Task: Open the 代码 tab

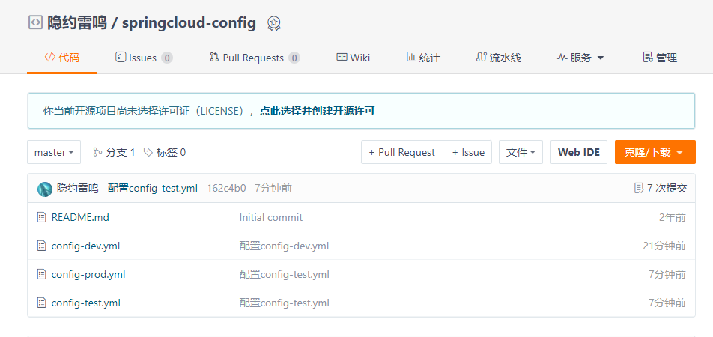Action: click(x=62, y=58)
